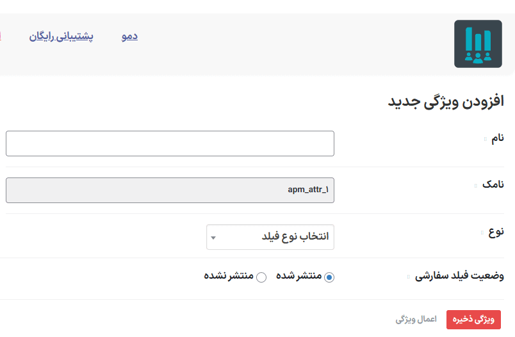Open the دمو link in the header
The width and height of the screenshot is (515, 337).
(x=130, y=36)
